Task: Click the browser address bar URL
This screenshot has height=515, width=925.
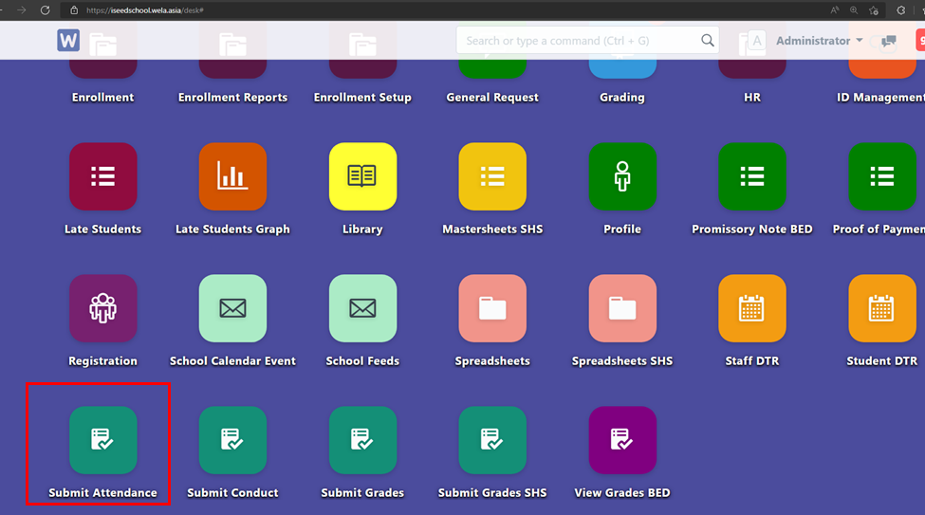Action: 145,10
